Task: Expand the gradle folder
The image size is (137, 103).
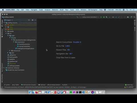Action: tap(6, 31)
